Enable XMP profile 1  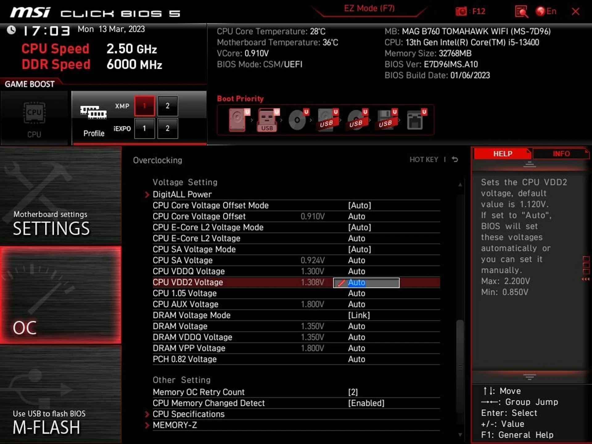point(144,106)
